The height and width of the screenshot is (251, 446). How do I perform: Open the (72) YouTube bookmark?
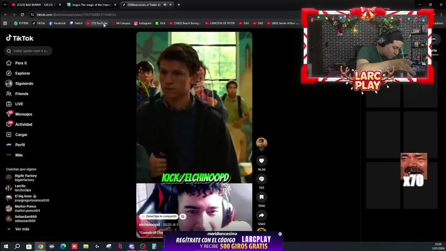pyautogui.click(x=97, y=23)
